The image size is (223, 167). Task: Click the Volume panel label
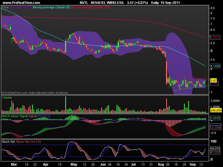(7, 97)
